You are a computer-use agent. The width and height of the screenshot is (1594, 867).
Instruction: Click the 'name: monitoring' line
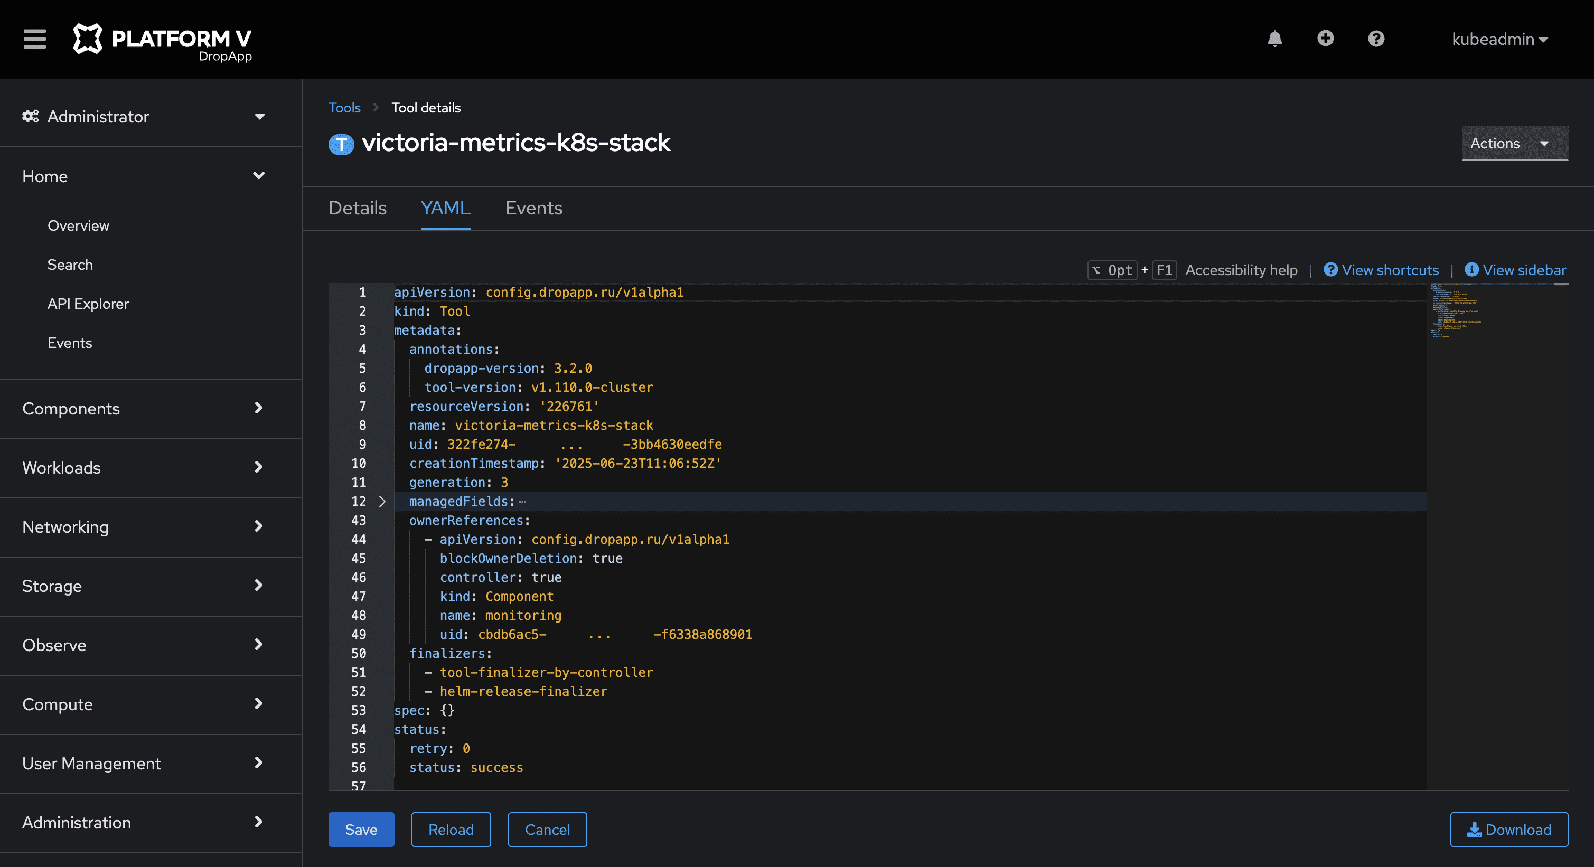[501, 615]
